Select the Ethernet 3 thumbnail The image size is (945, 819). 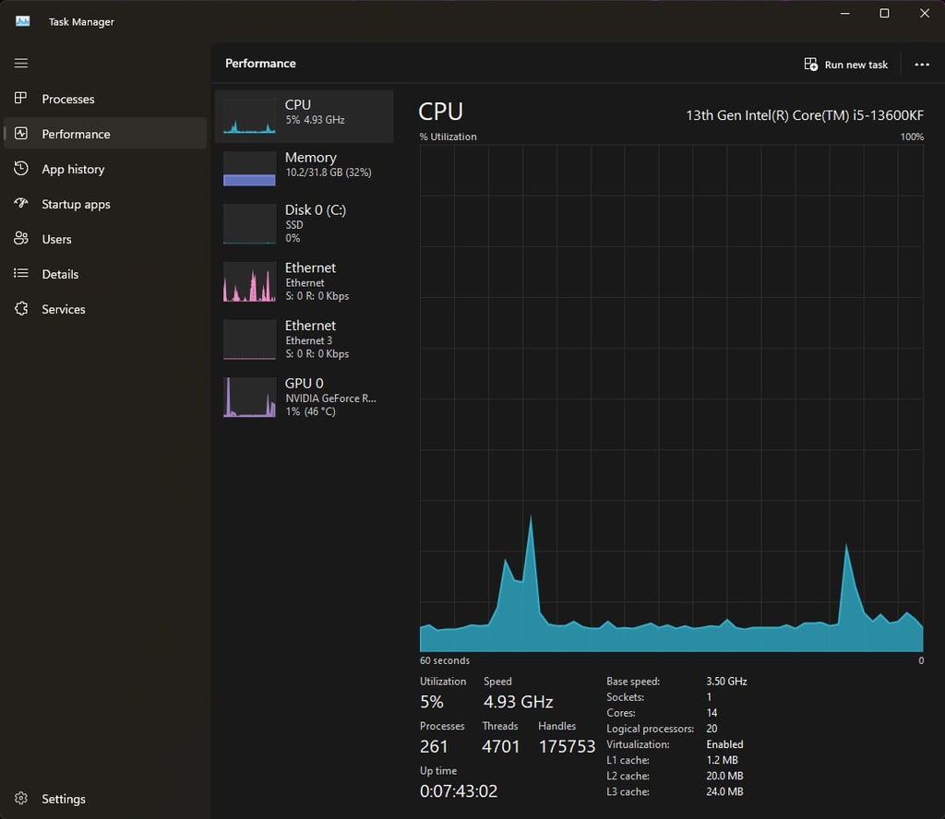[x=249, y=339]
